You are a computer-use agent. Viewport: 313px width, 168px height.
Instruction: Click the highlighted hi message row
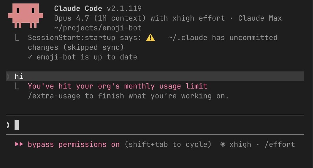click(155, 76)
